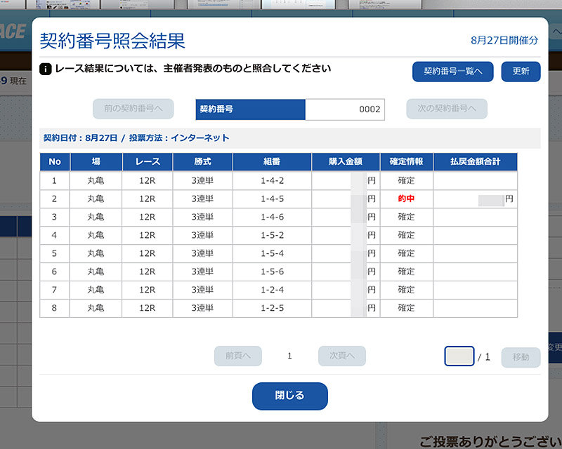The image size is (562, 449).
Task: Select row with combination 1-5-6
Action: point(272,272)
